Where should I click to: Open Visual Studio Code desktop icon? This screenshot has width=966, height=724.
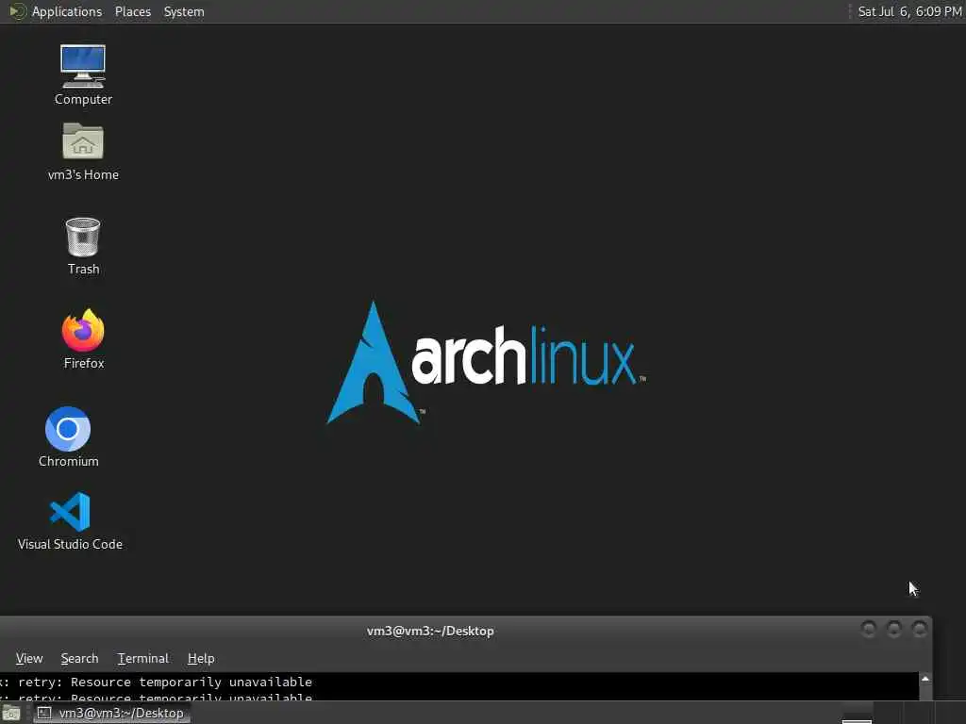[70, 520]
